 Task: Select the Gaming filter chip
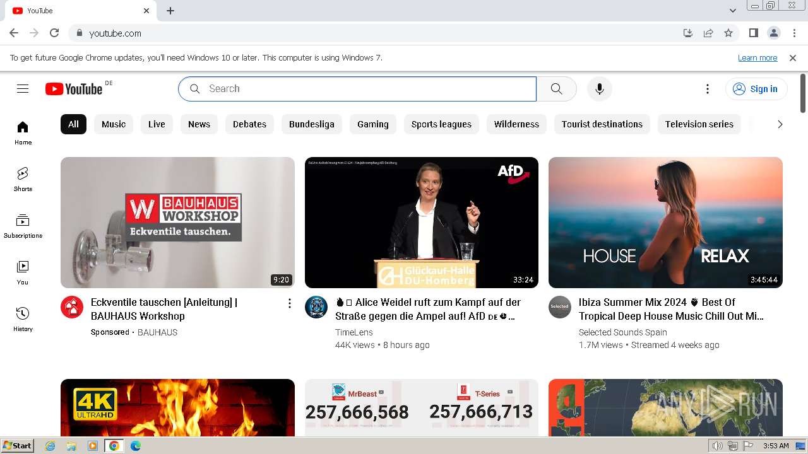click(x=373, y=124)
